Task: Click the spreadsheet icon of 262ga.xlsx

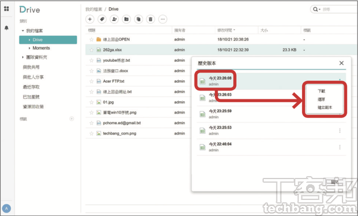Action: point(98,50)
